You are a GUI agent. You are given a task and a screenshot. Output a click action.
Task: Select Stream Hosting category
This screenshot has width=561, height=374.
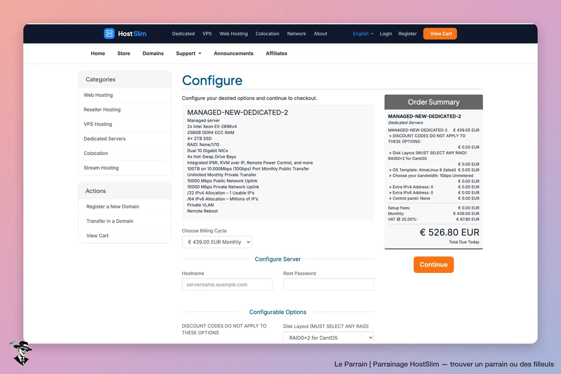click(x=124, y=168)
